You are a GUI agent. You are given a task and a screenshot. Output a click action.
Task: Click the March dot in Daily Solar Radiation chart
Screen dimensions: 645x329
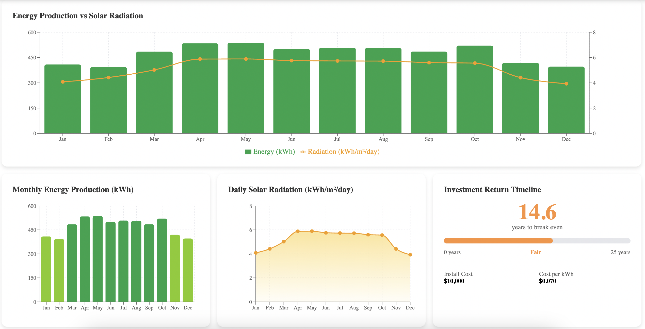coord(284,242)
